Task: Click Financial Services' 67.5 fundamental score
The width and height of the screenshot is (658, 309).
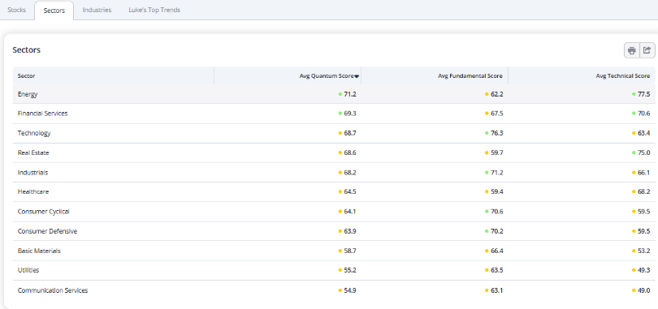Action: pos(497,114)
